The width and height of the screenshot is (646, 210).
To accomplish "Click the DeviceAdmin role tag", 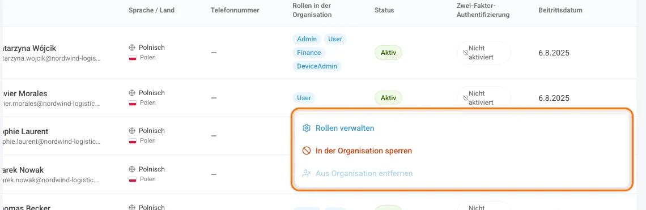I will click(317, 66).
